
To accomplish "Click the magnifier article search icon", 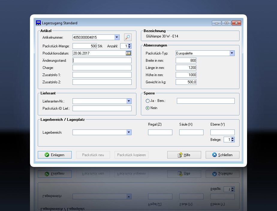I will 128,37.
